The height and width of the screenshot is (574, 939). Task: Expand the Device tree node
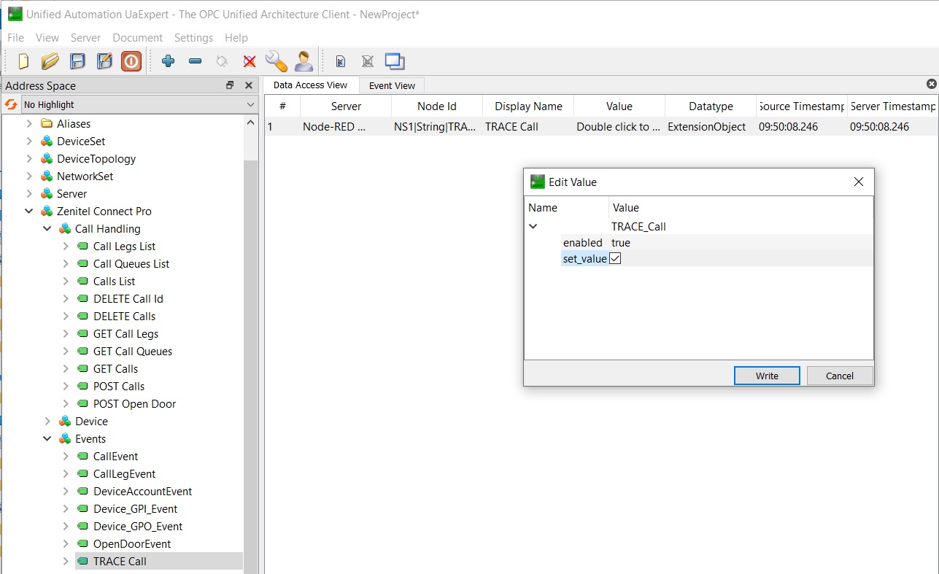click(47, 422)
